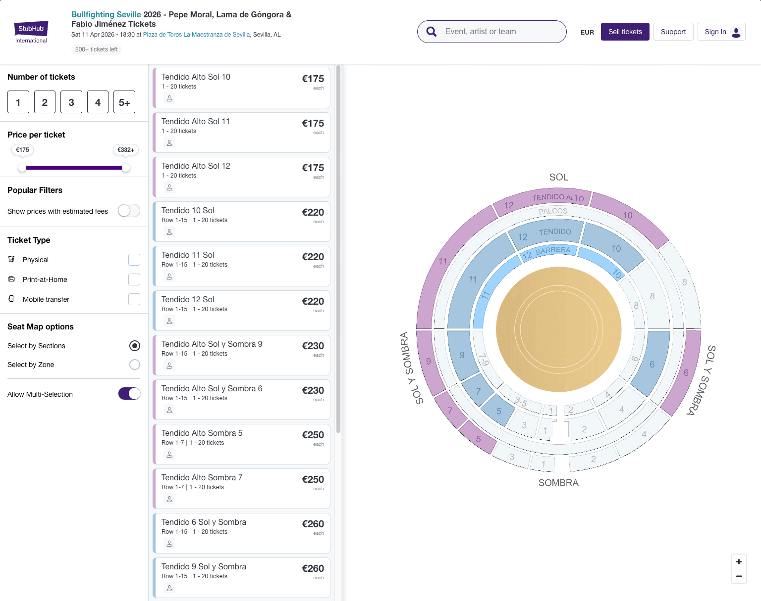
Task: Select 5+ tickets quantity
Action: (x=124, y=102)
